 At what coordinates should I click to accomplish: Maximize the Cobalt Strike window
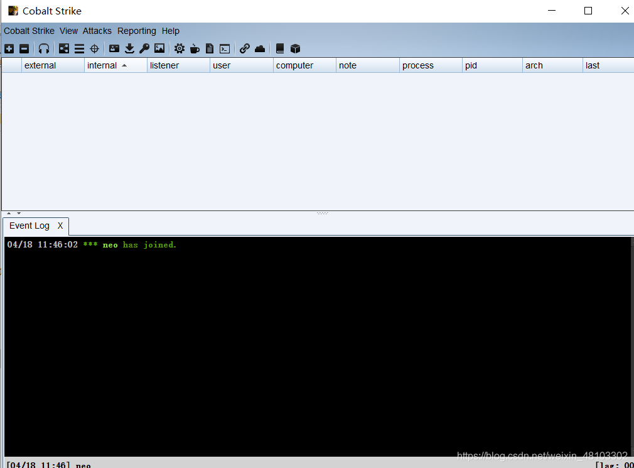[588, 11]
